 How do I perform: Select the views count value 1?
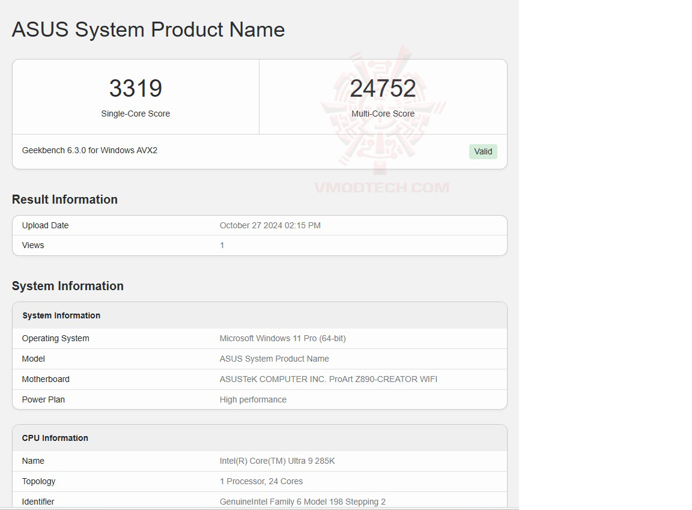click(x=222, y=245)
